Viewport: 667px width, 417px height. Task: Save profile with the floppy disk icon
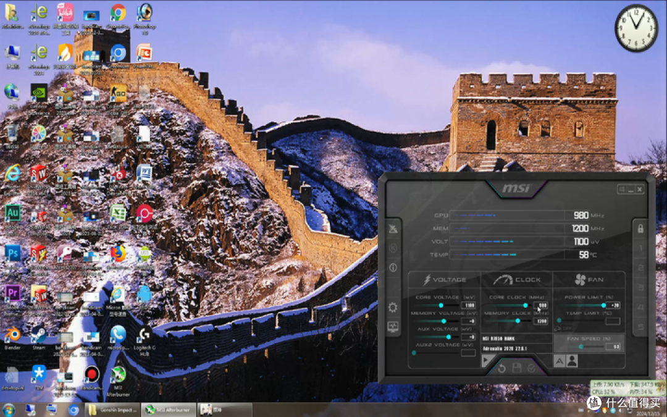point(517,368)
